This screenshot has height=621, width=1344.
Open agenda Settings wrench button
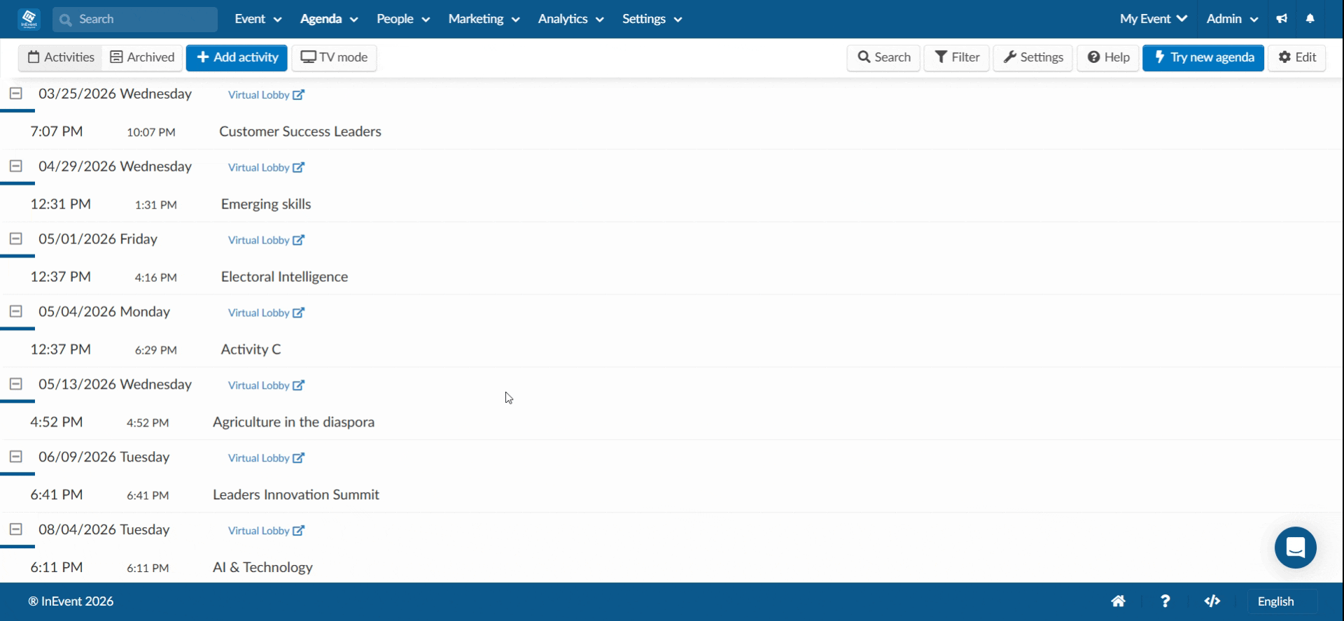(1032, 57)
